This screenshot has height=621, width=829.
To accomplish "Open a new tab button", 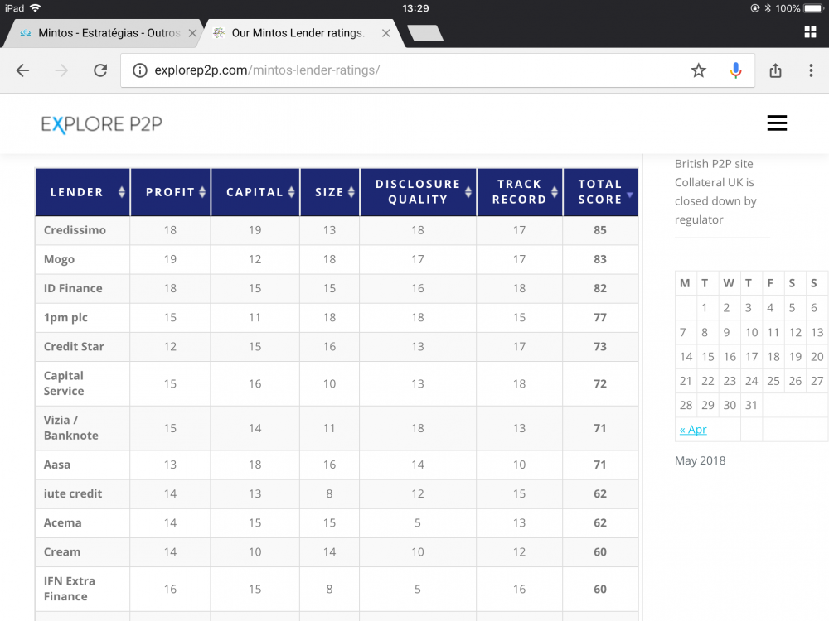I will tap(425, 33).
